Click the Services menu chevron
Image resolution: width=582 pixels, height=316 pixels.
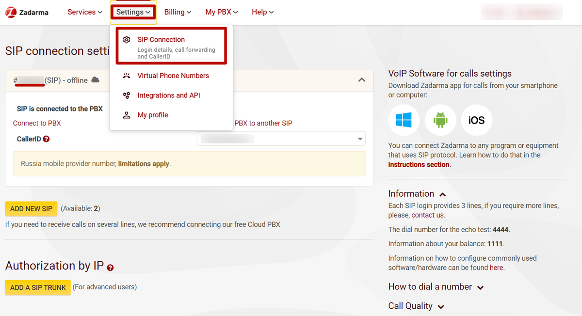(x=100, y=13)
